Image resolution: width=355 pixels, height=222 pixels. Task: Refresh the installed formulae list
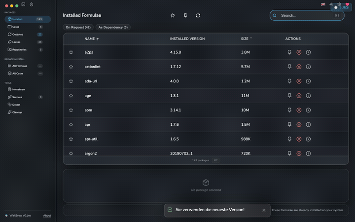pos(198,15)
